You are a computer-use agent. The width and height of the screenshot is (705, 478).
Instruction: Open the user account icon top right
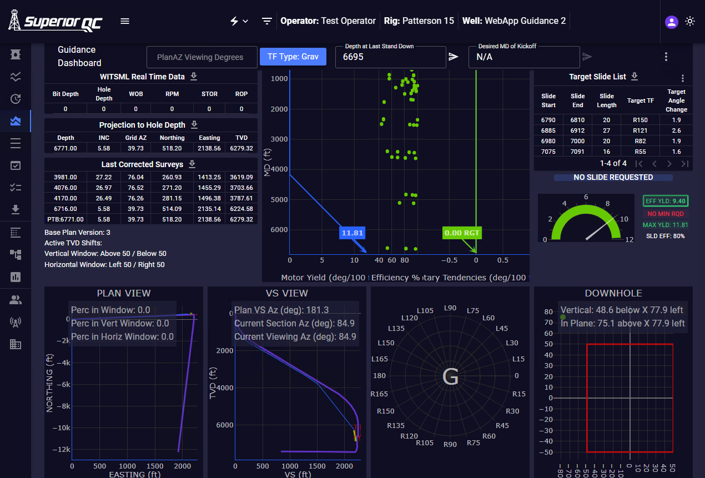coord(671,22)
